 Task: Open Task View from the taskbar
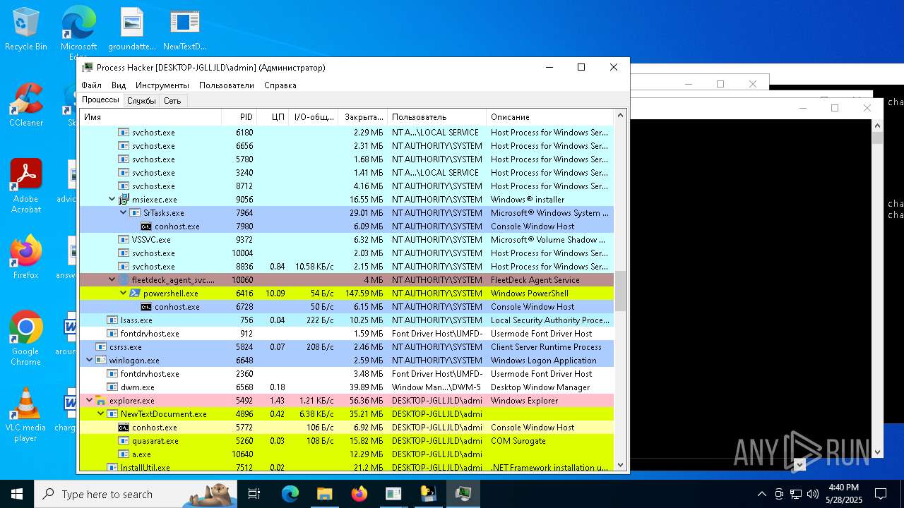[254, 494]
